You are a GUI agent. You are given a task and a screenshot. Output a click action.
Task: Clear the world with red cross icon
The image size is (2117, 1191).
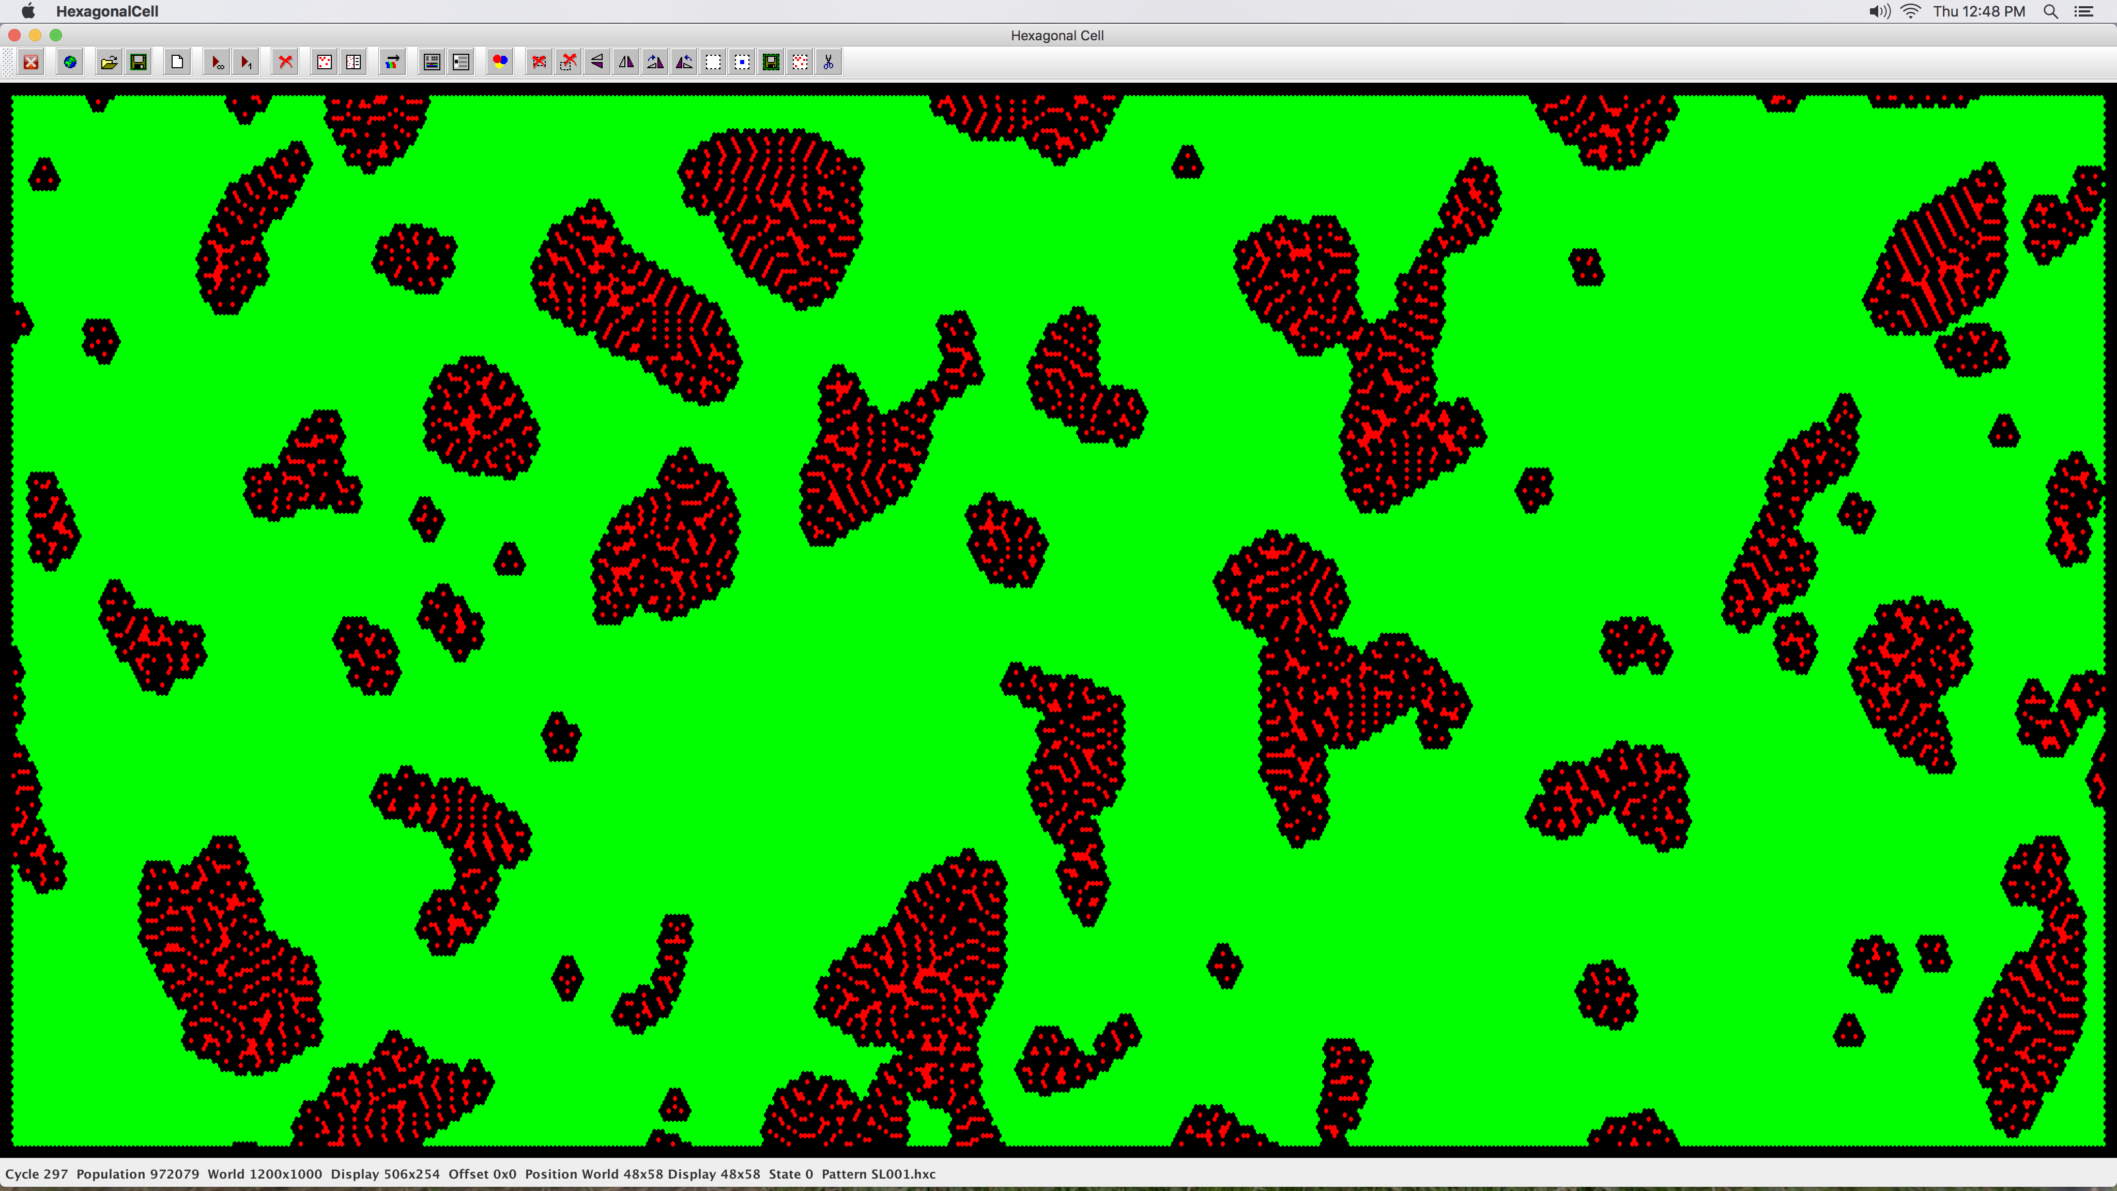click(285, 63)
